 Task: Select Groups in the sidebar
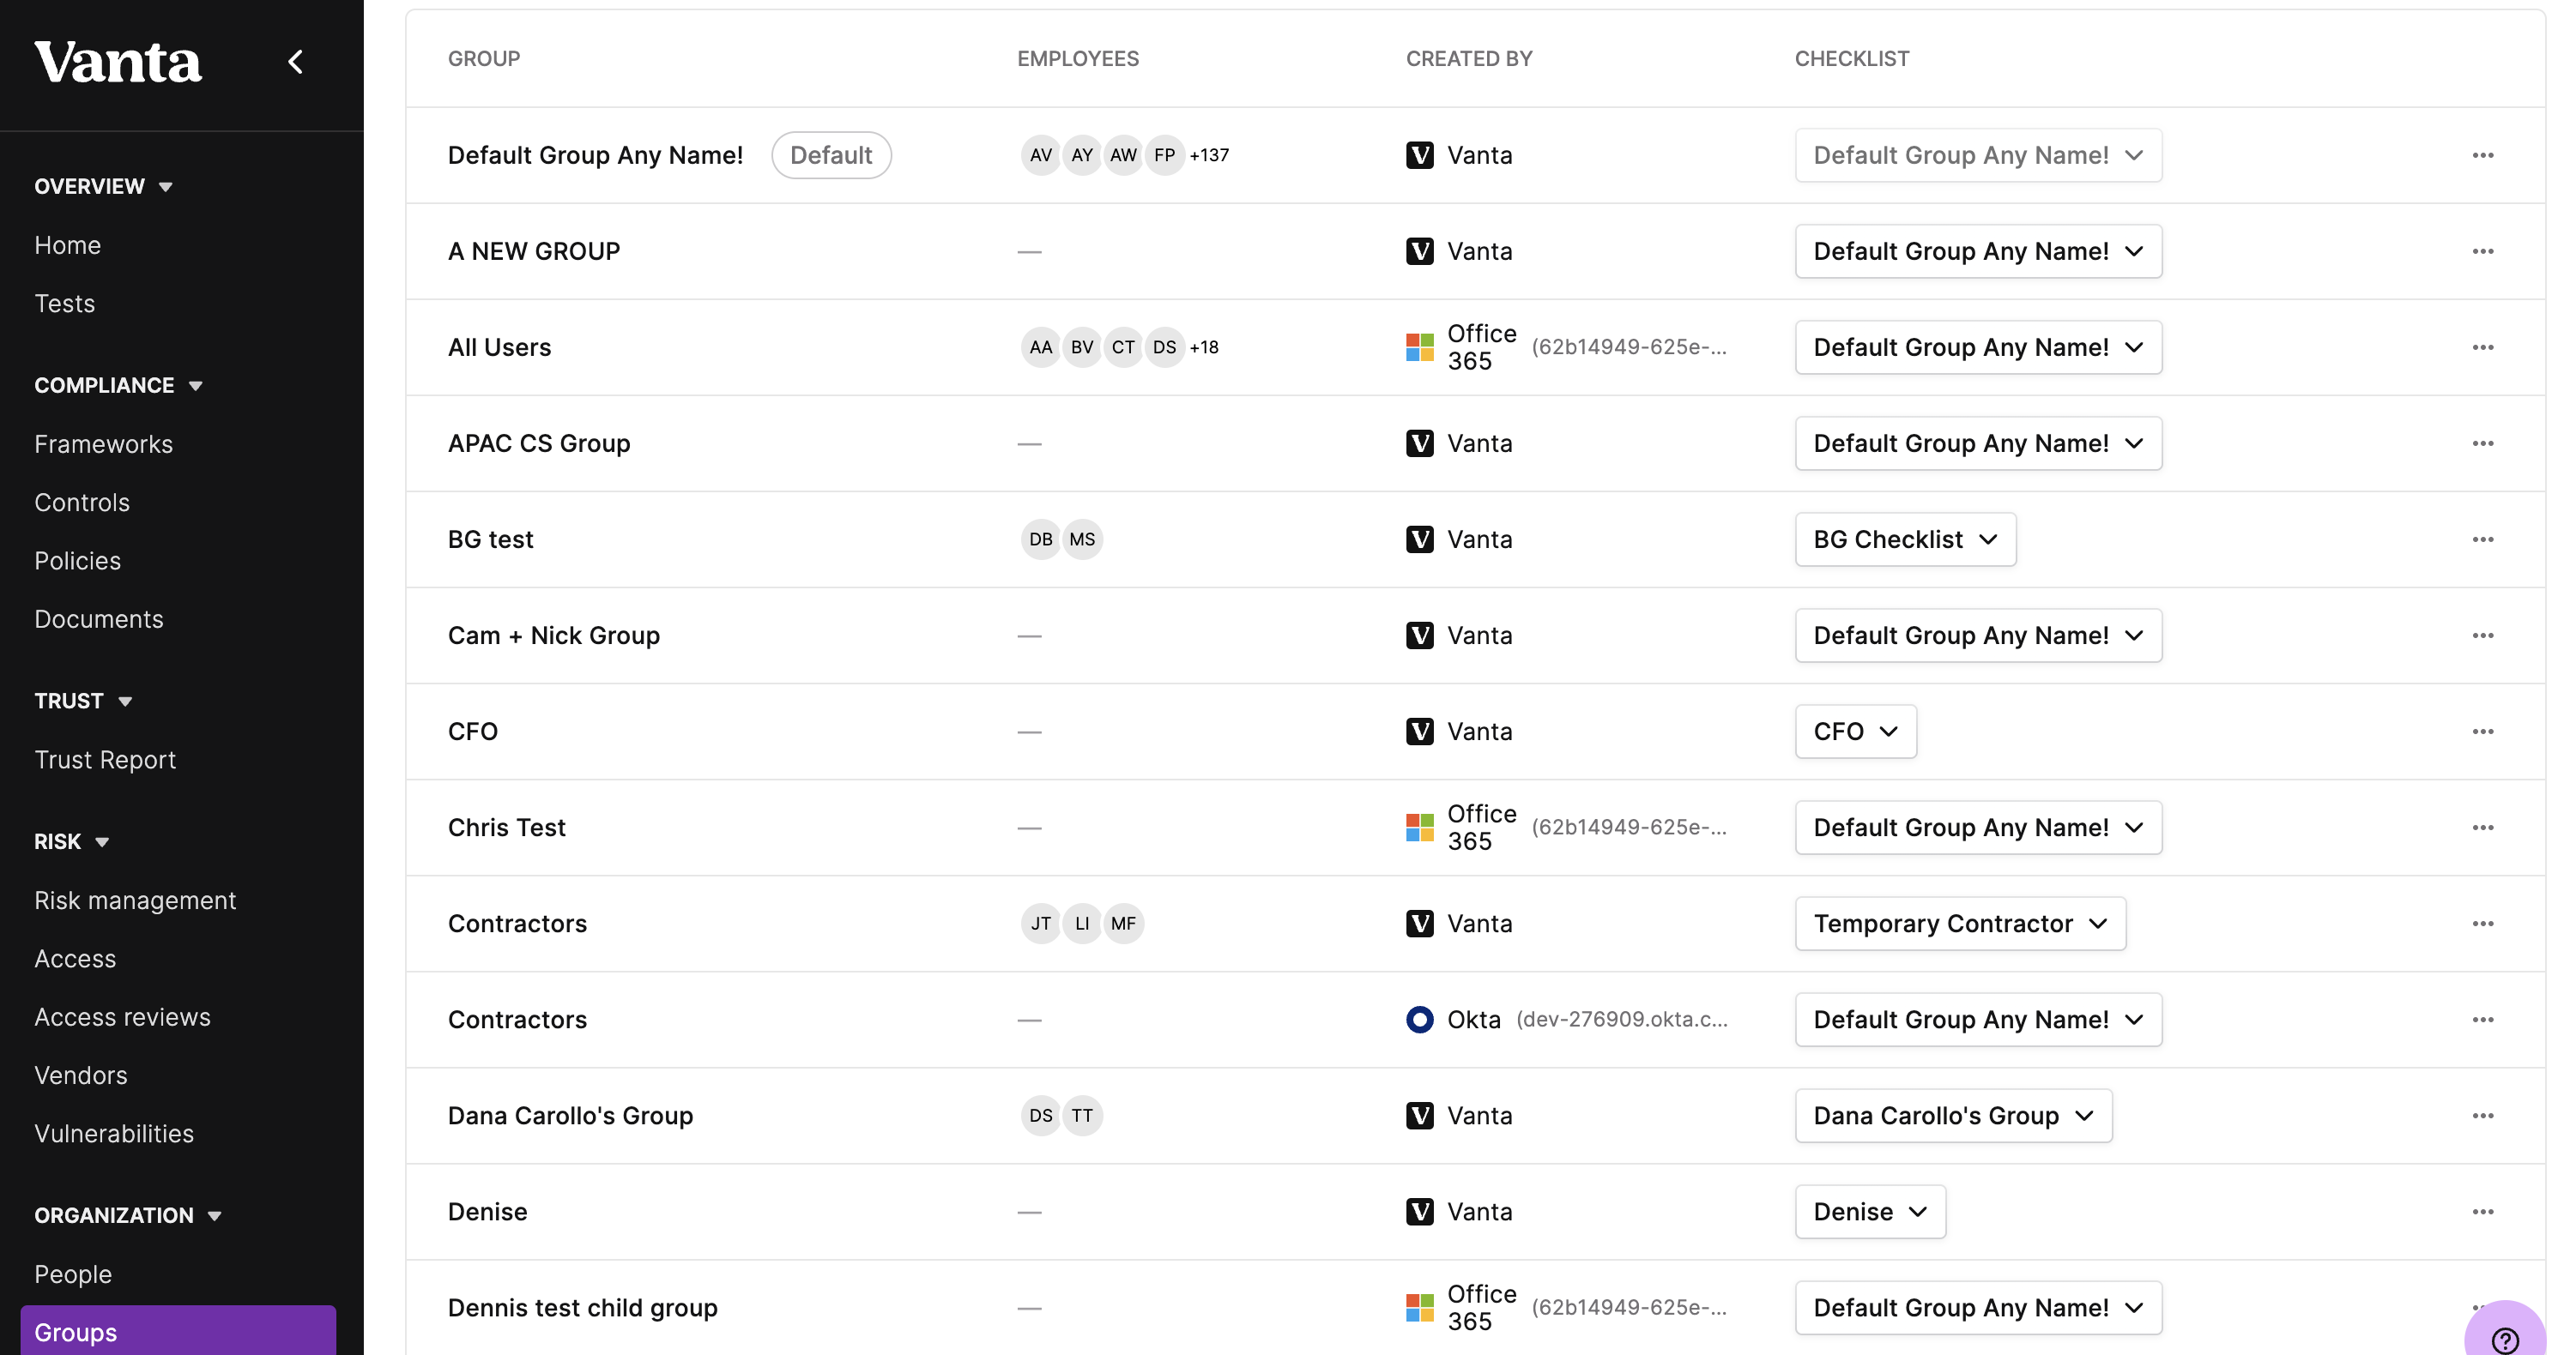(178, 1331)
